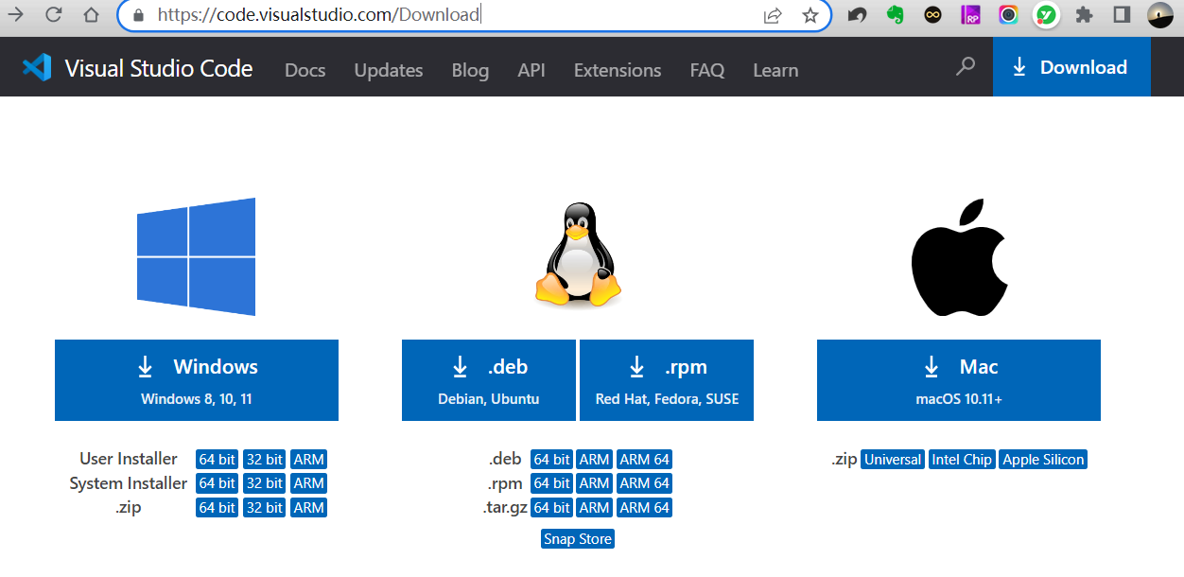
Task: Click the blue Download button in header
Action: tap(1071, 67)
